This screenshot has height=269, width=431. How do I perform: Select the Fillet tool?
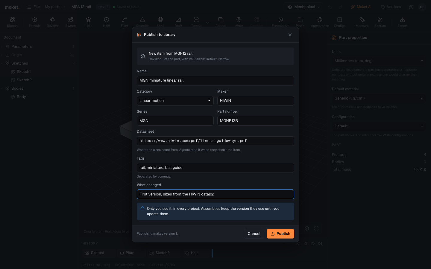tap(125, 22)
